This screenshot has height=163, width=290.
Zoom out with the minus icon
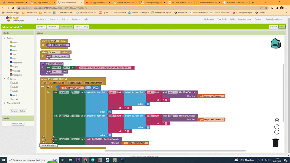click(x=277, y=132)
